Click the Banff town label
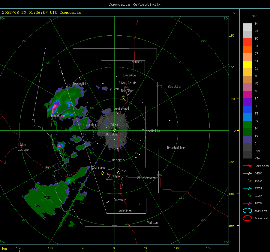This screenshot has height=252, width=270. pyautogui.click(x=49, y=167)
